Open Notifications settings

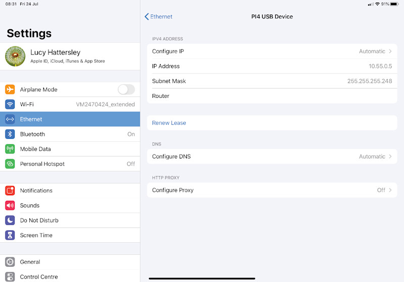pyautogui.click(x=70, y=191)
